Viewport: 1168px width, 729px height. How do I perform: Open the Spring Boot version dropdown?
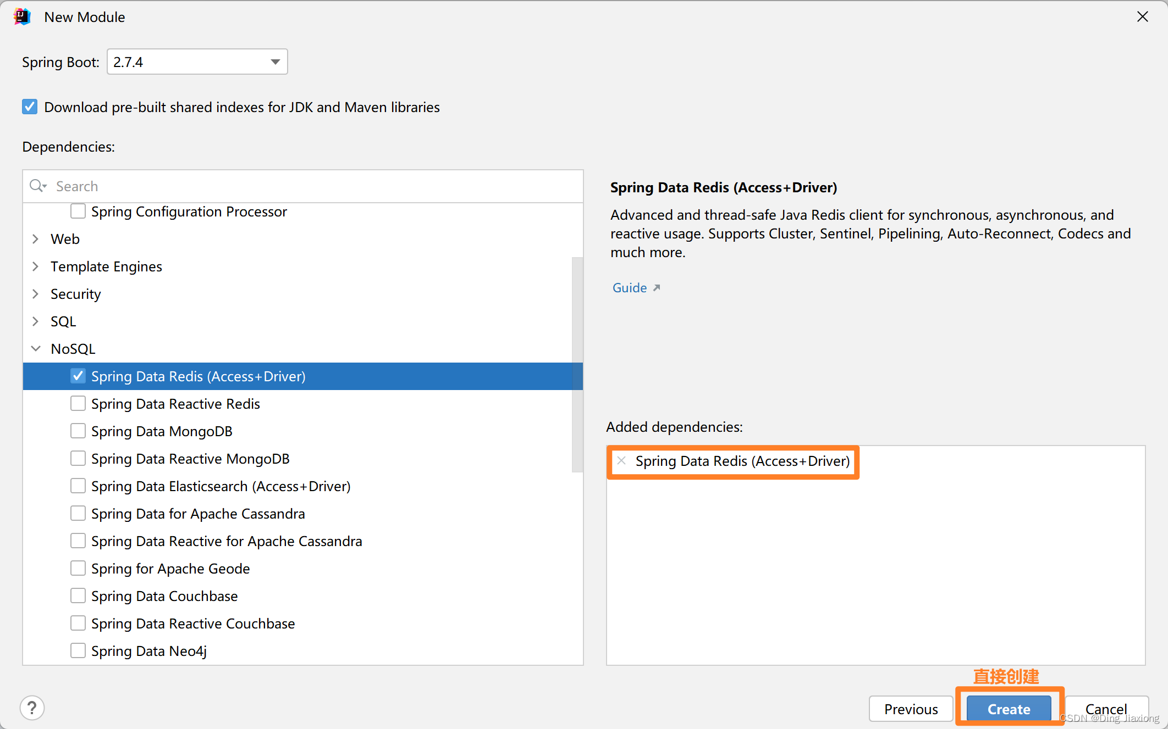(x=197, y=62)
